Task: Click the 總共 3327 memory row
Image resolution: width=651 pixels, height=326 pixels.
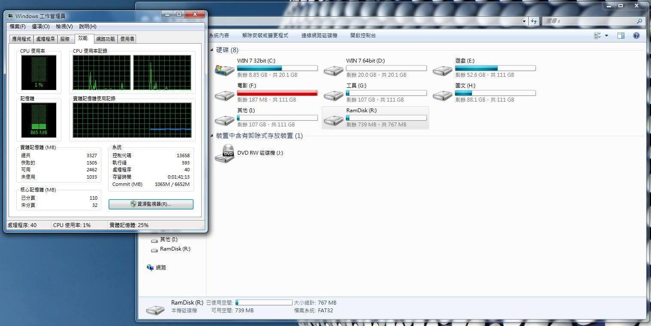Action: (x=59, y=156)
